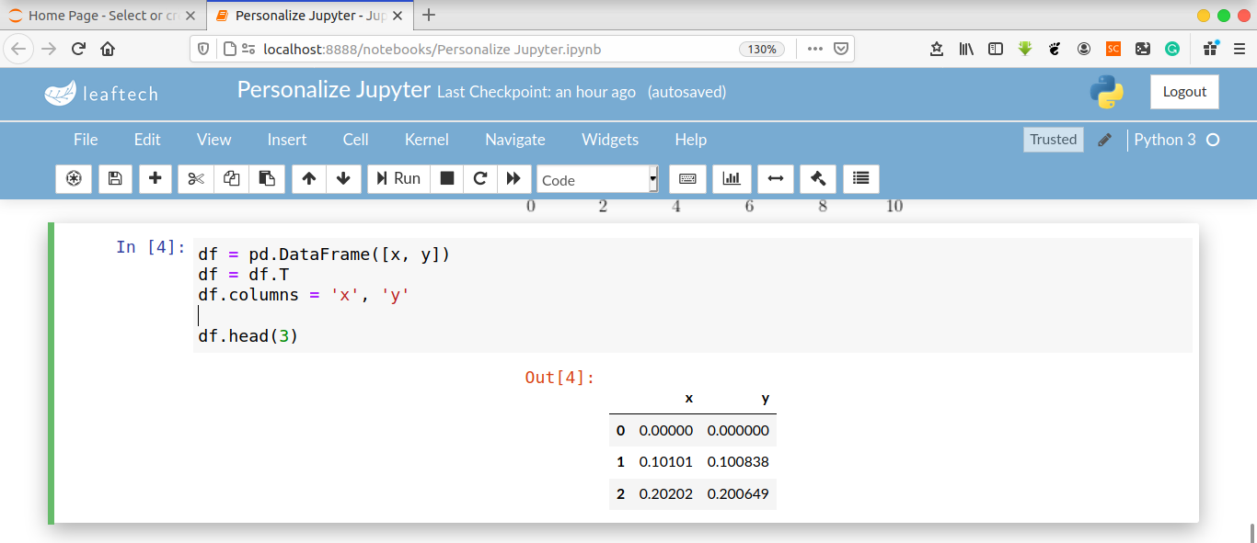Image resolution: width=1257 pixels, height=543 pixels.
Task: Click the save and checkpoint icon
Action: tap(115, 179)
